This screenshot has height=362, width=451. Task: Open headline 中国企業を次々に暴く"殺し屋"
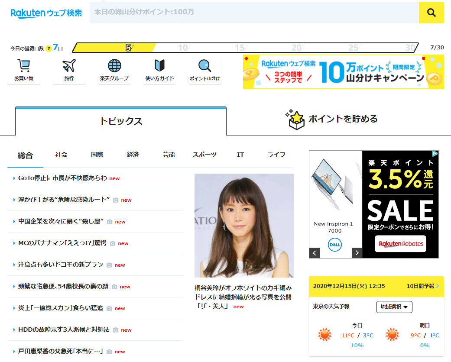point(61,221)
